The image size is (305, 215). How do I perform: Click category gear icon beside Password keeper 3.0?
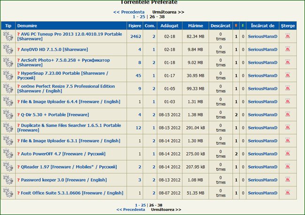[x=8, y=180]
